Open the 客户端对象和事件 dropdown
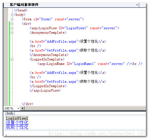This screenshot has width=149, height=139. point(137,5)
